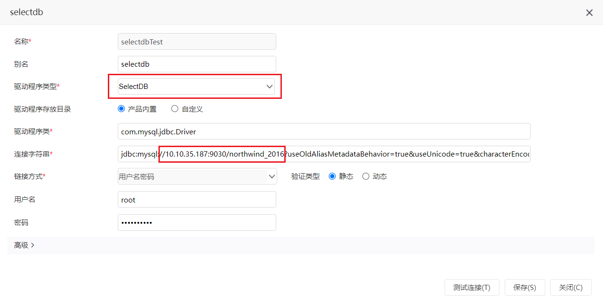Open the 驱动程序类型 SelectDB dropdown
Screen dimensions: 603x307
pos(196,86)
